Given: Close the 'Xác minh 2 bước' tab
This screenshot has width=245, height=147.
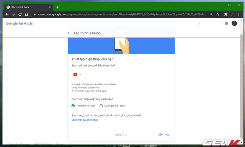Looking at the screenshot, I should [x=50, y=7].
